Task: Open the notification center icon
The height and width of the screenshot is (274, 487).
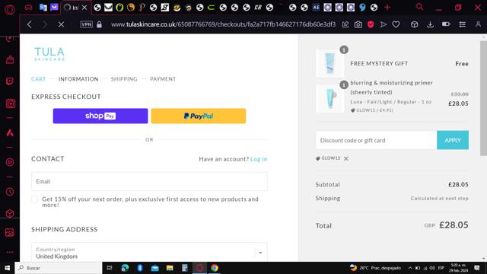Action: [x=477, y=268]
